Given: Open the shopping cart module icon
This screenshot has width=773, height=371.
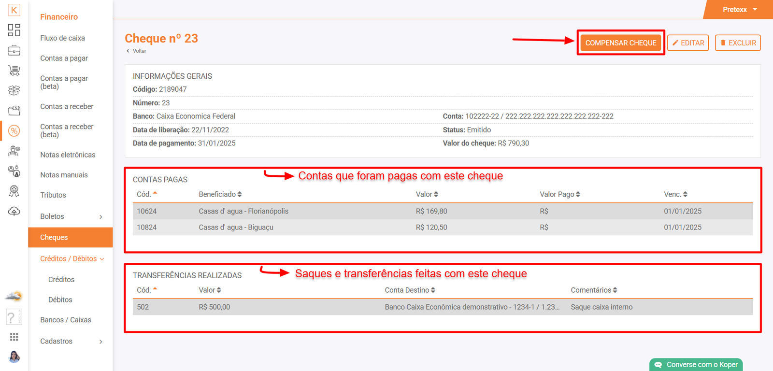Looking at the screenshot, I should coord(14,71).
